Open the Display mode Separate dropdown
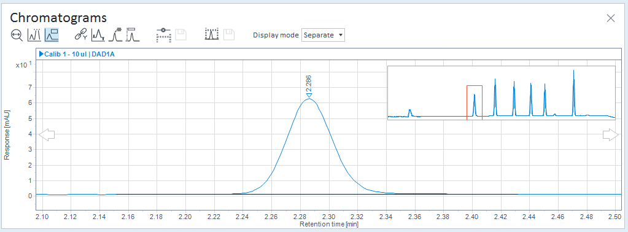 point(323,35)
